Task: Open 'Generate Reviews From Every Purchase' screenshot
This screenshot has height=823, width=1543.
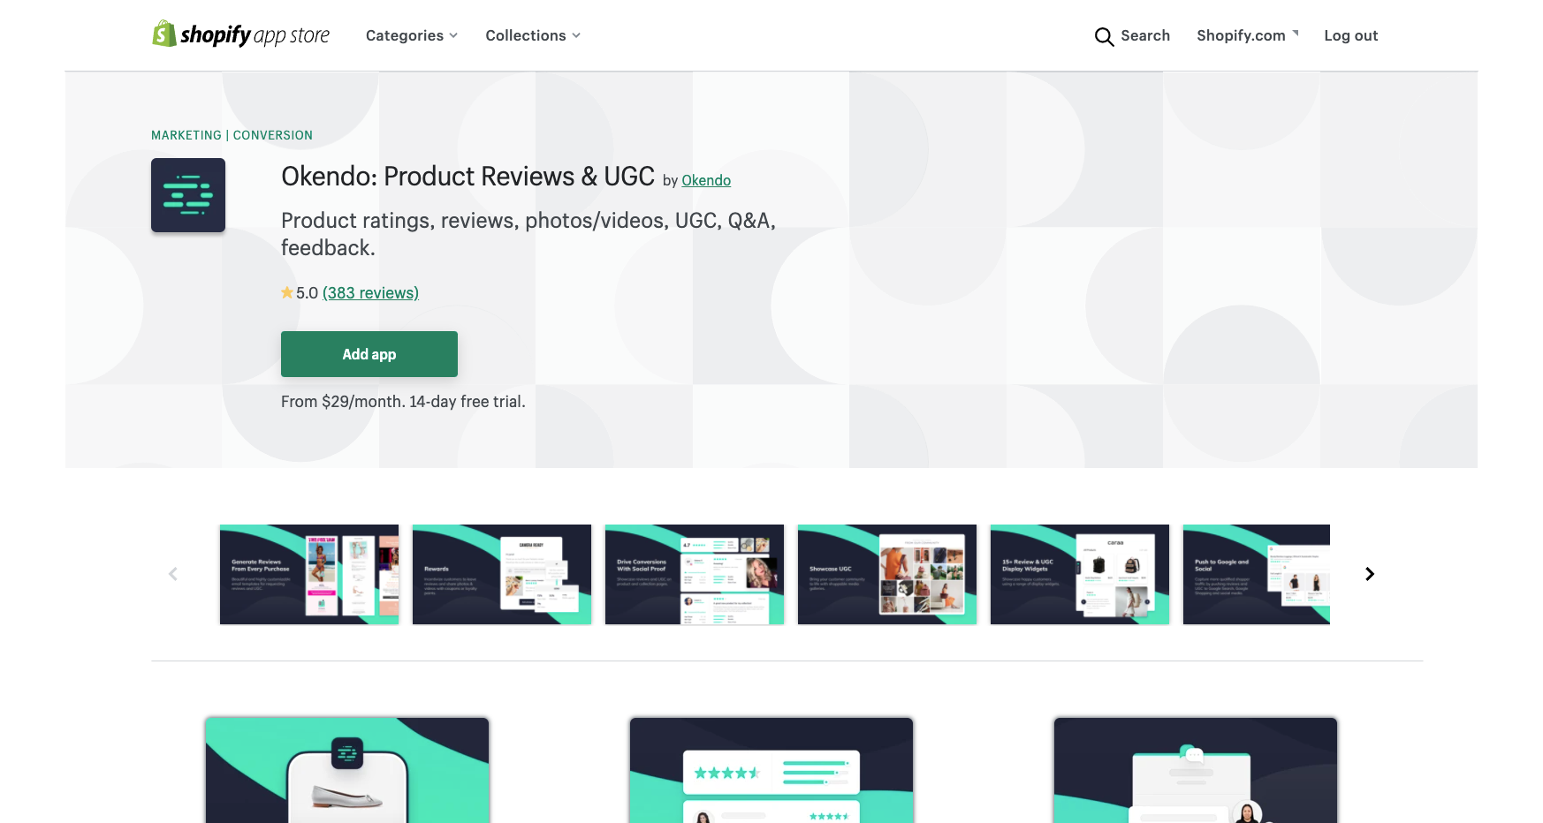Action: pos(309,574)
